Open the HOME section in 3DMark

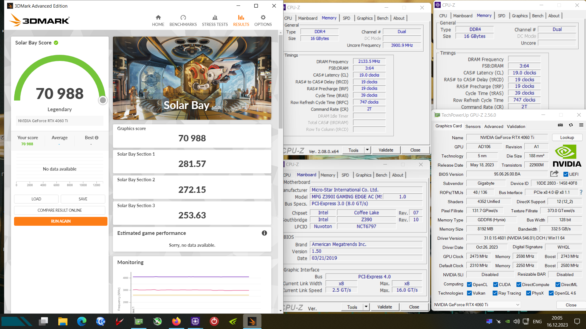pyautogui.click(x=158, y=21)
